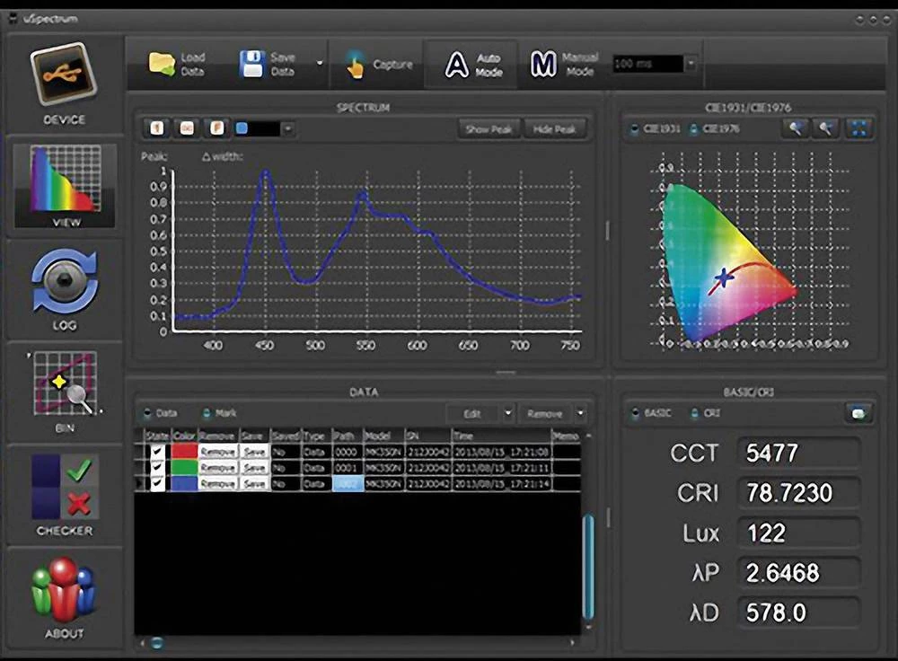Enable the CIE1976 diagram view
Screen dimensions: 898x661
[x=693, y=128]
